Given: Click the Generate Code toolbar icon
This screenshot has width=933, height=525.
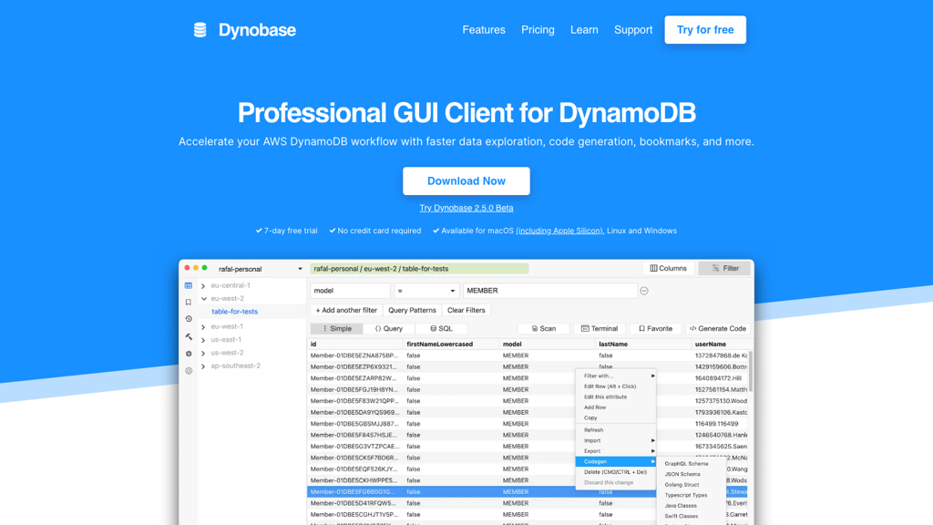Looking at the screenshot, I should pyautogui.click(x=719, y=329).
